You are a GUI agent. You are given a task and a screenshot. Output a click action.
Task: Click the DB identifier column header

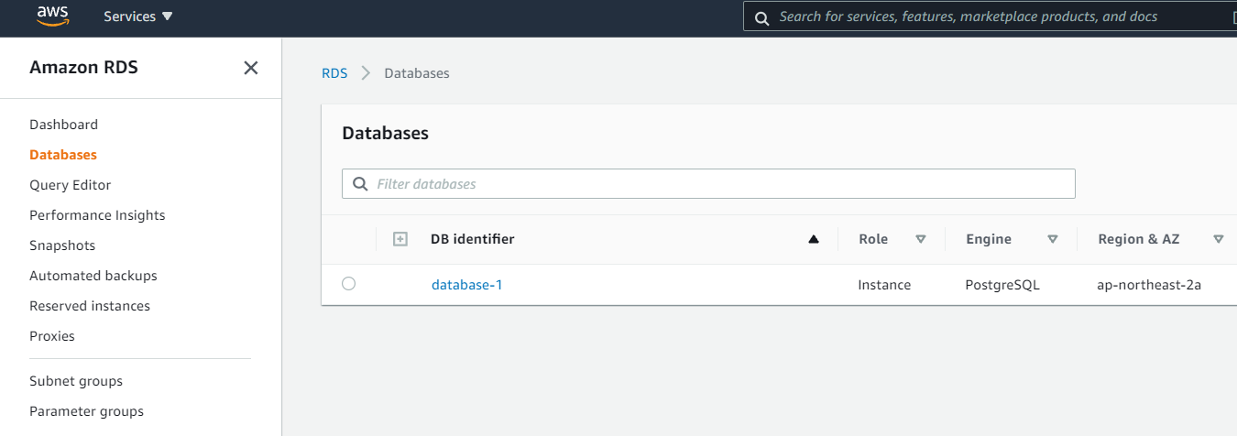tap(472, 239)
